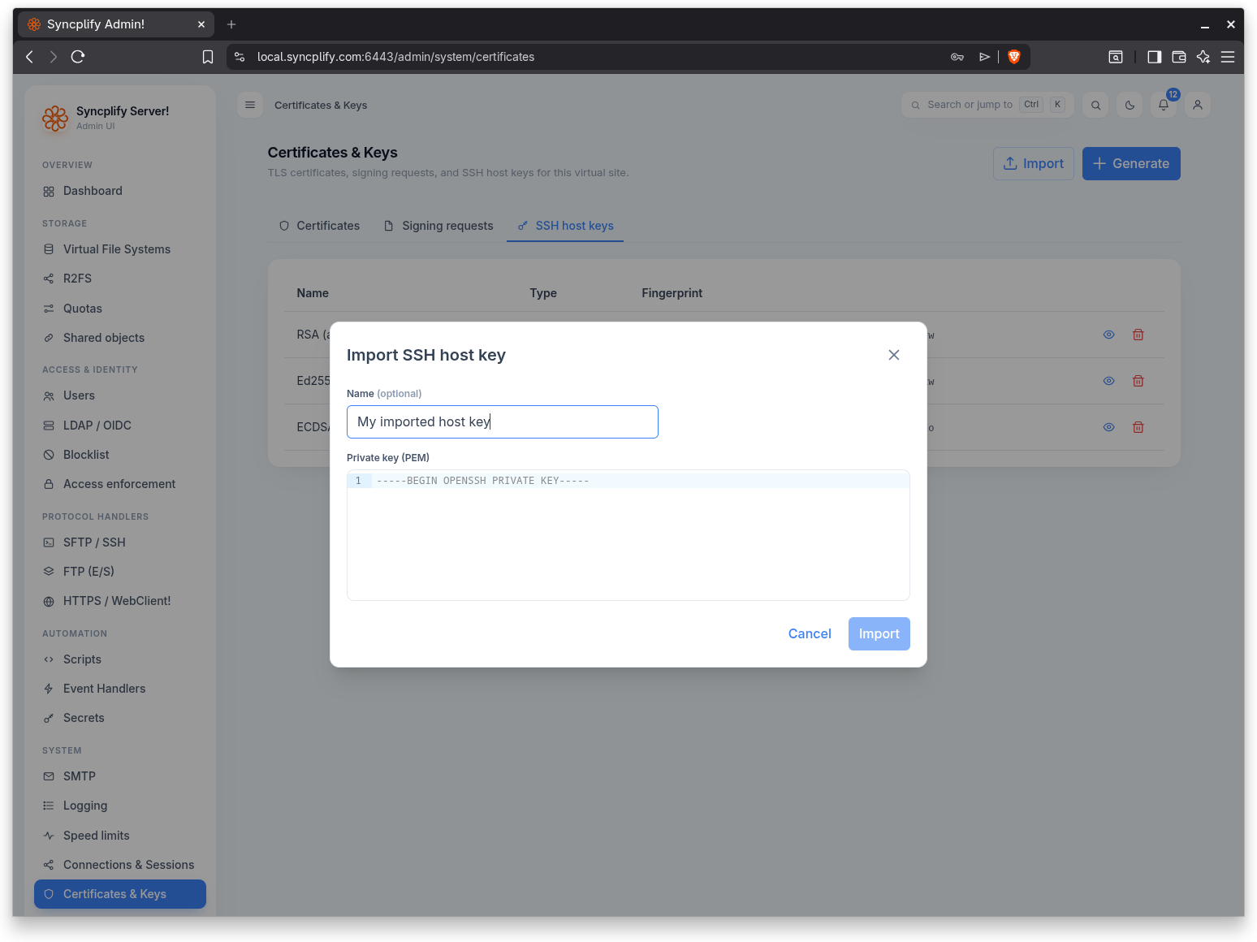This screenshot has height=942, width=1257.
Task: Delete the ECDSA host key trash icon
Action: pos(1138,427)
